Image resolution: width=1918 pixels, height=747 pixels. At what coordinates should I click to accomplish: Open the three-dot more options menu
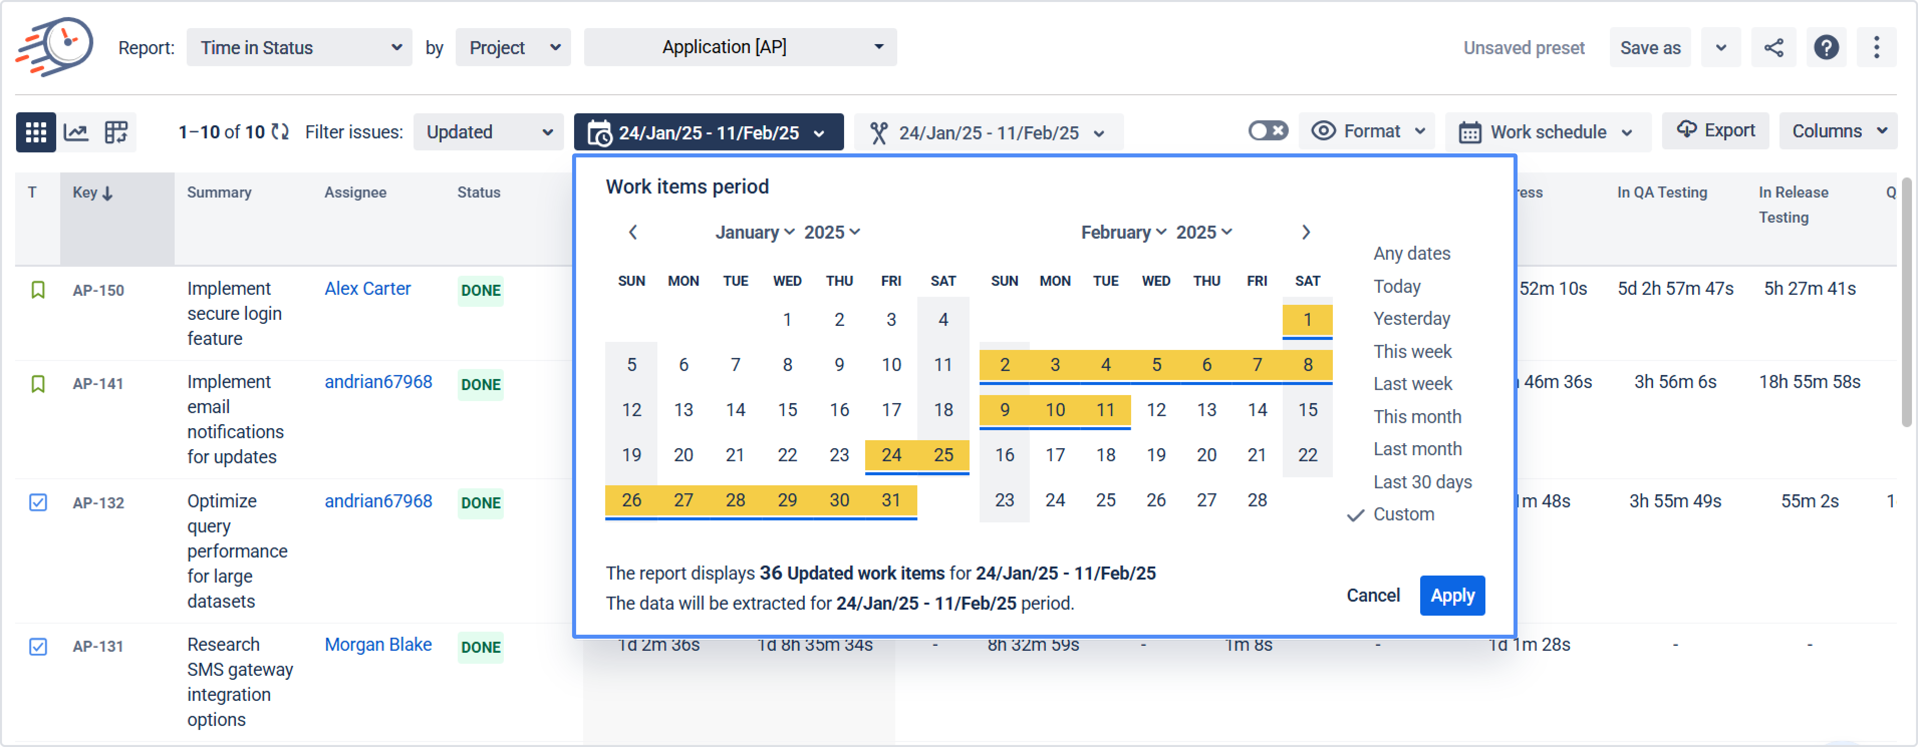point(1875,48)
